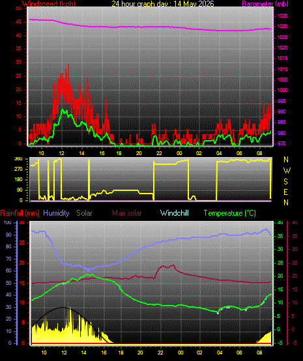Click the "Barometer (mb)" axis title
303x361 pixels.
tap(265, 3)
